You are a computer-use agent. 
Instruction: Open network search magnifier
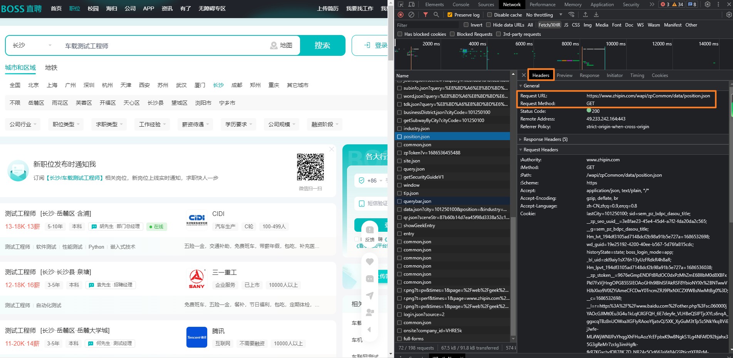point(436,15)
